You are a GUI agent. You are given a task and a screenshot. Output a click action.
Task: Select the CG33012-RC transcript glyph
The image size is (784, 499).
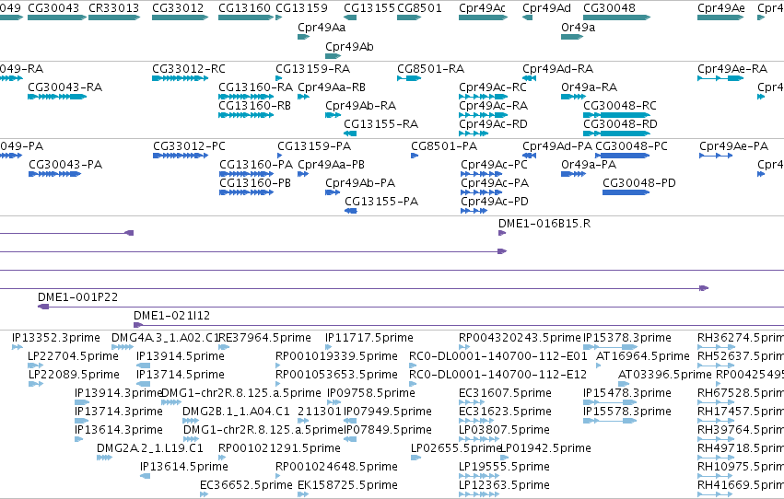180,78
